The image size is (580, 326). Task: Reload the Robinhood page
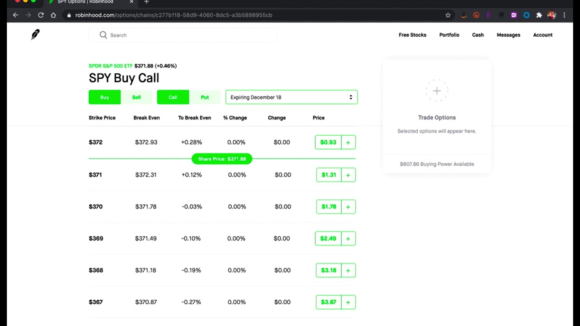coord(41,15)
